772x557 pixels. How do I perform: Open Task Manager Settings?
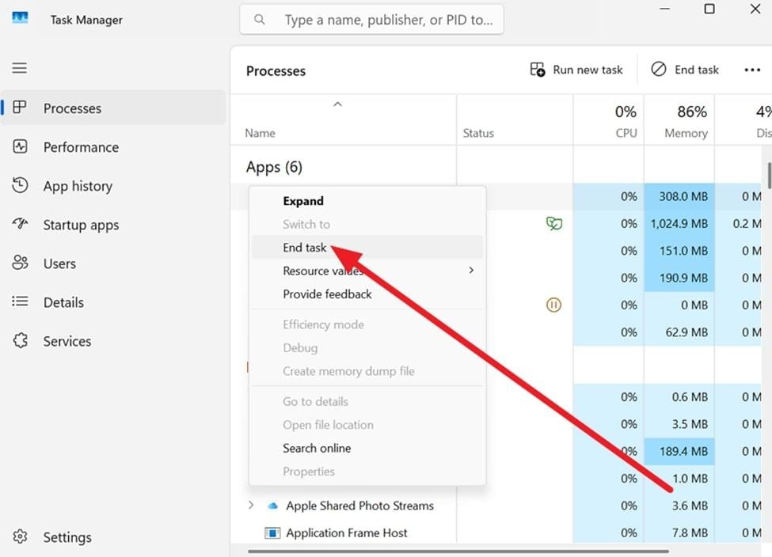pos(67,537)
